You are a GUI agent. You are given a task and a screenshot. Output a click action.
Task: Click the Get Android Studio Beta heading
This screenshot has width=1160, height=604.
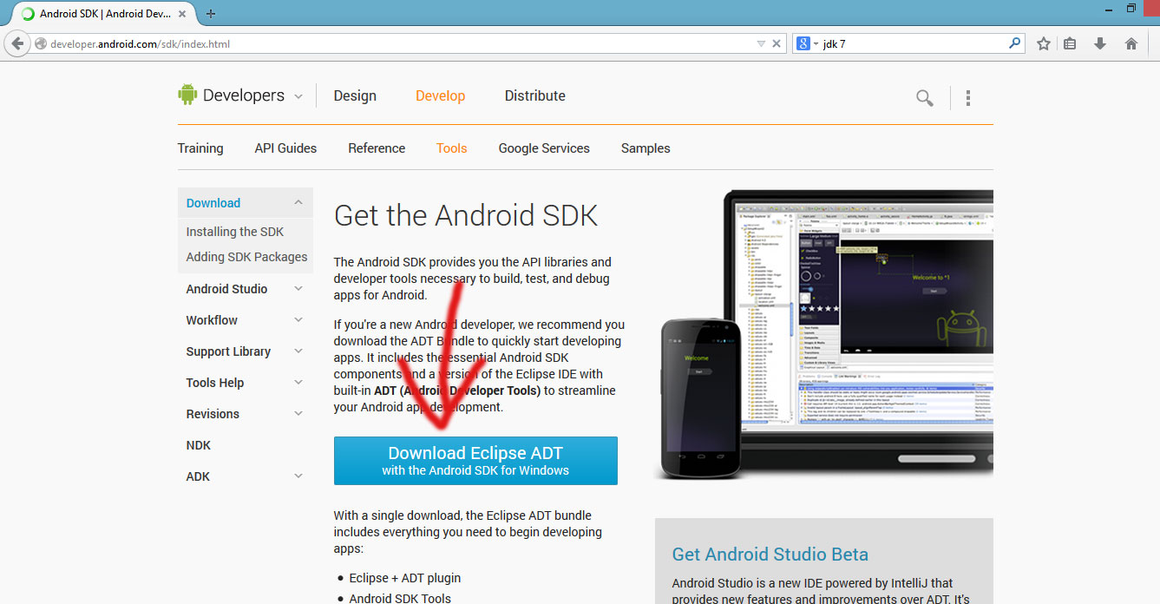click(770, 555)
